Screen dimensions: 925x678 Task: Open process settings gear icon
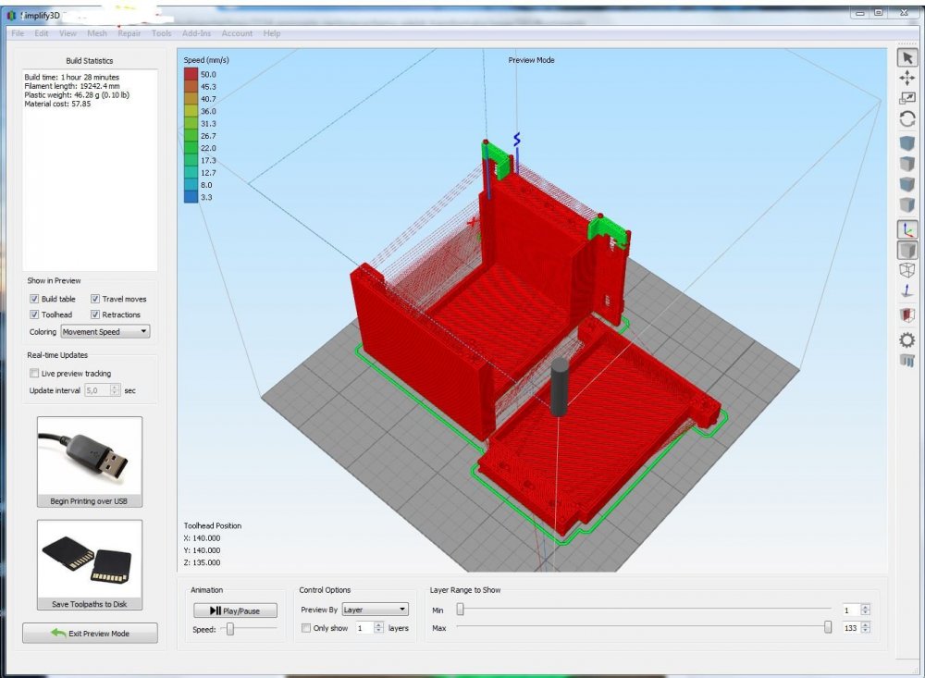(906, 339)
